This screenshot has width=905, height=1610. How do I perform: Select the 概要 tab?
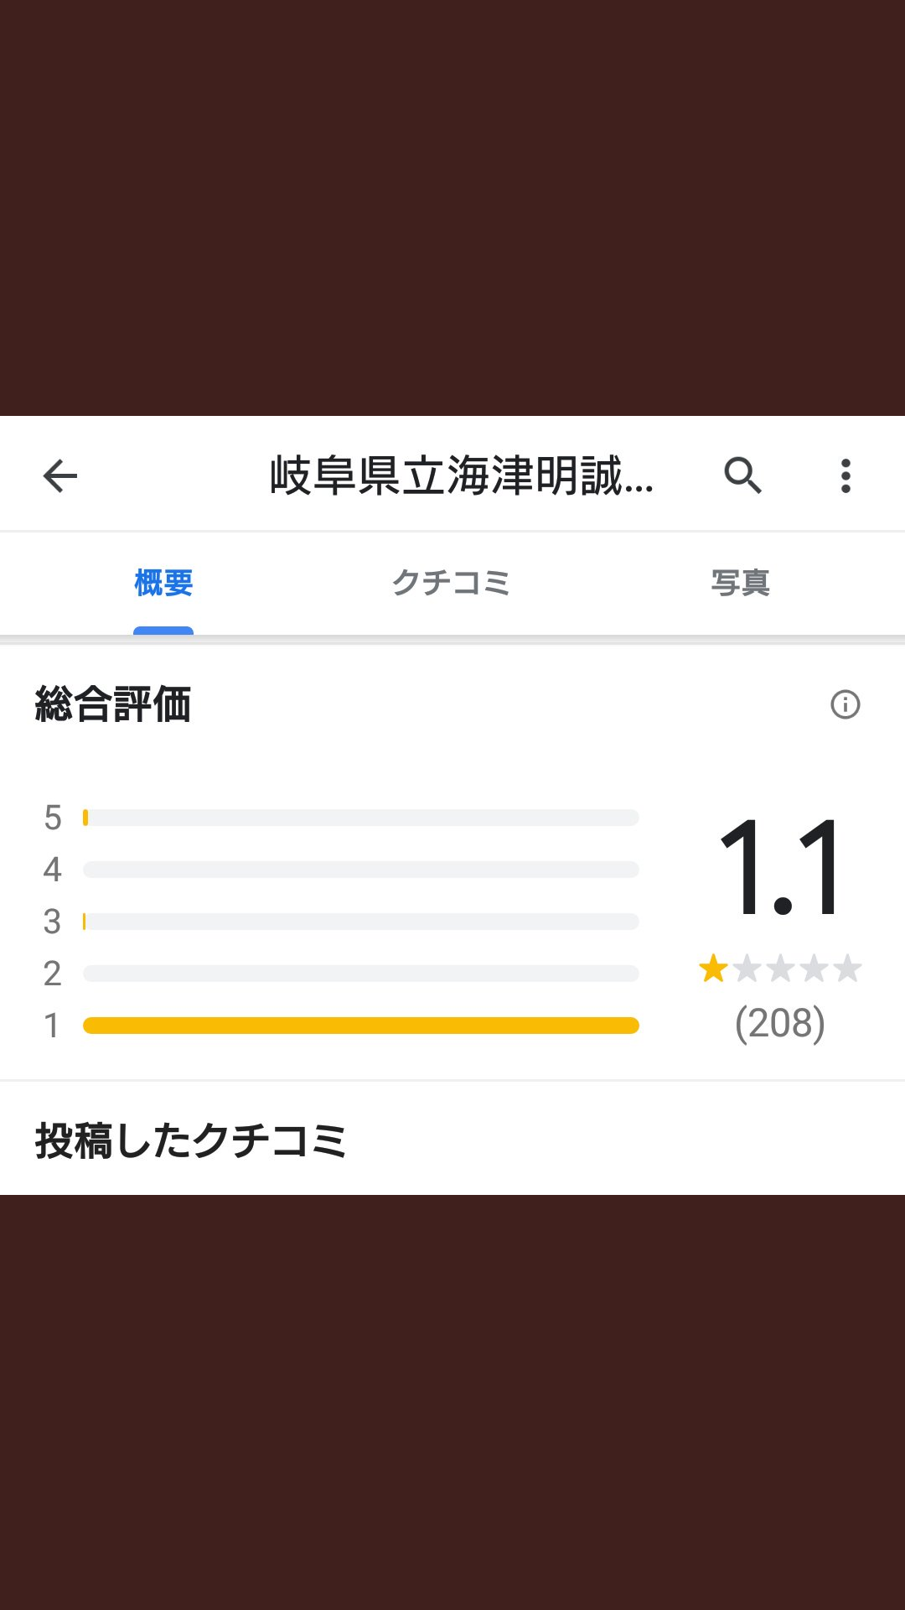pos(163,582)
